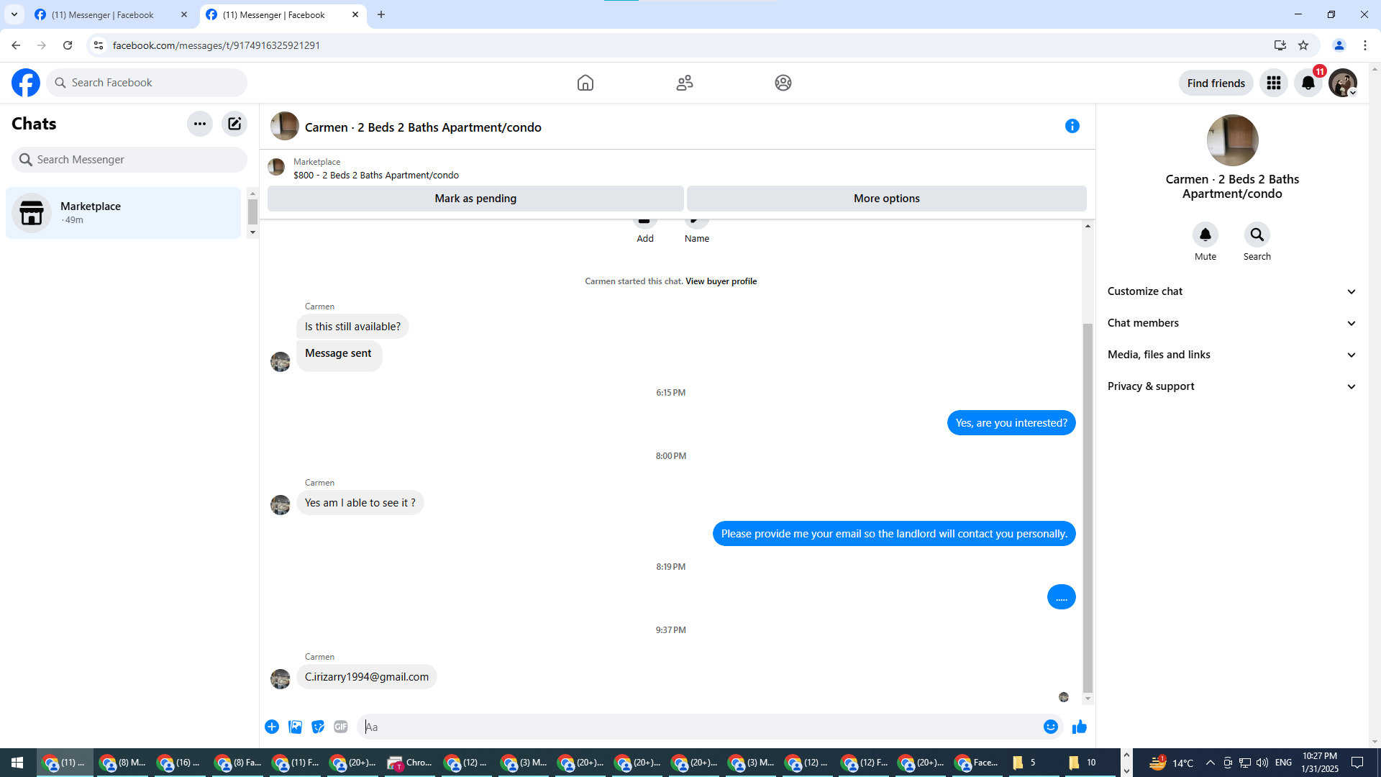
Task: Choose a GIF
Action: (341, 727)
